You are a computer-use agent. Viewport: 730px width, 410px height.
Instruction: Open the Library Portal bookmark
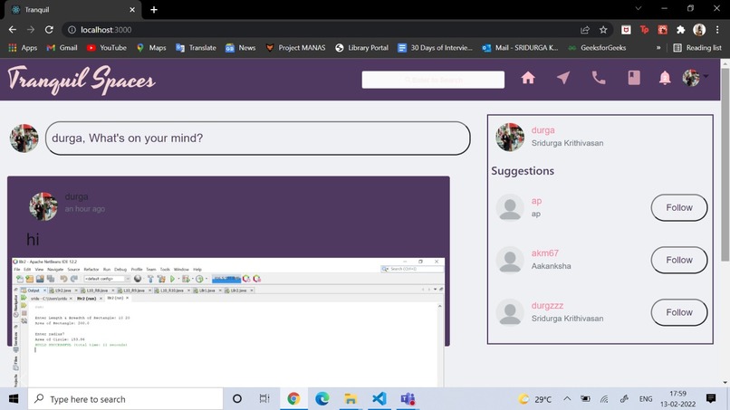click(x=361, y=47)
